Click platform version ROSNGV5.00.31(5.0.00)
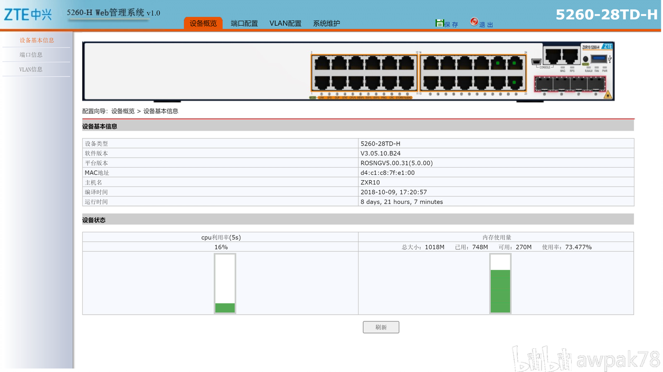This screenshot has height=372, width=663. coord(396,163)
